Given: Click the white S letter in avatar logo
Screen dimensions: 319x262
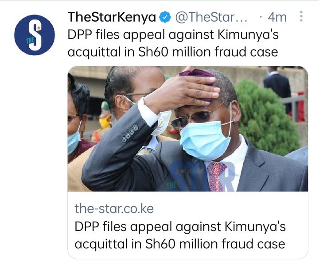Looking at the screenshot, I should (x=36, y=35).
